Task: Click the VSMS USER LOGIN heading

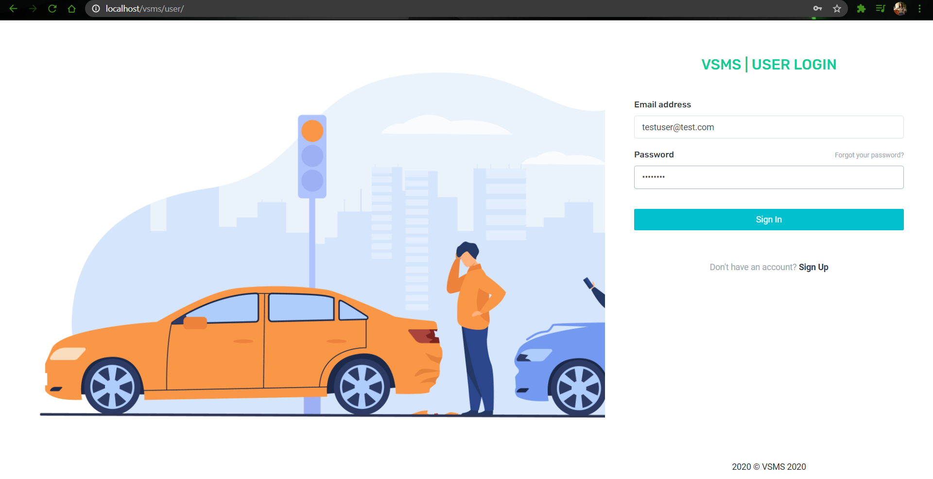Action: pyautogui.click(x=769, y=64)
